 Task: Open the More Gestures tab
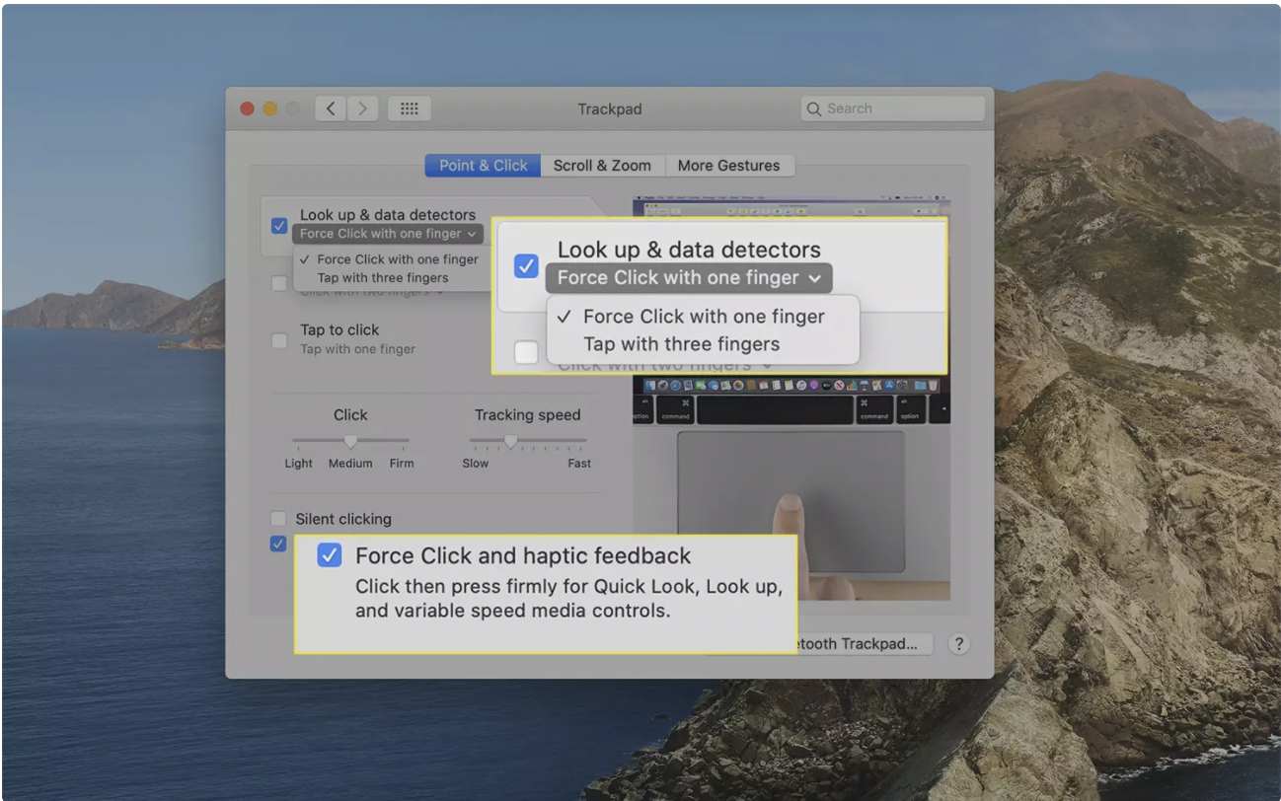pyautogui.click(x=728, y=166)
